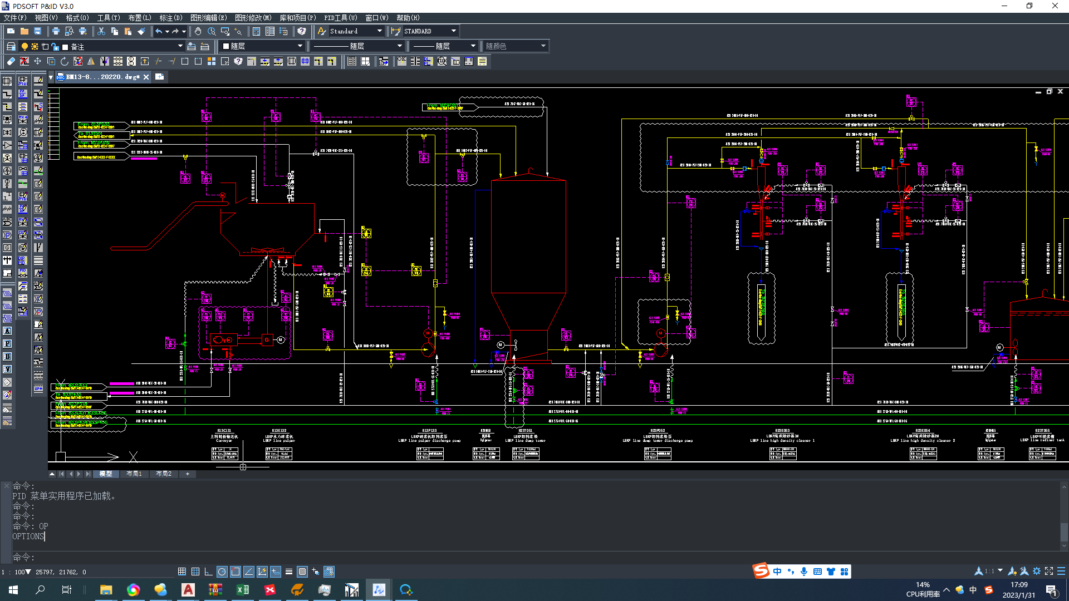The width and height of the screenshot is (1069, 601).
Task: Click the white color swatch in 备注 layer
Action: [65, 47]
